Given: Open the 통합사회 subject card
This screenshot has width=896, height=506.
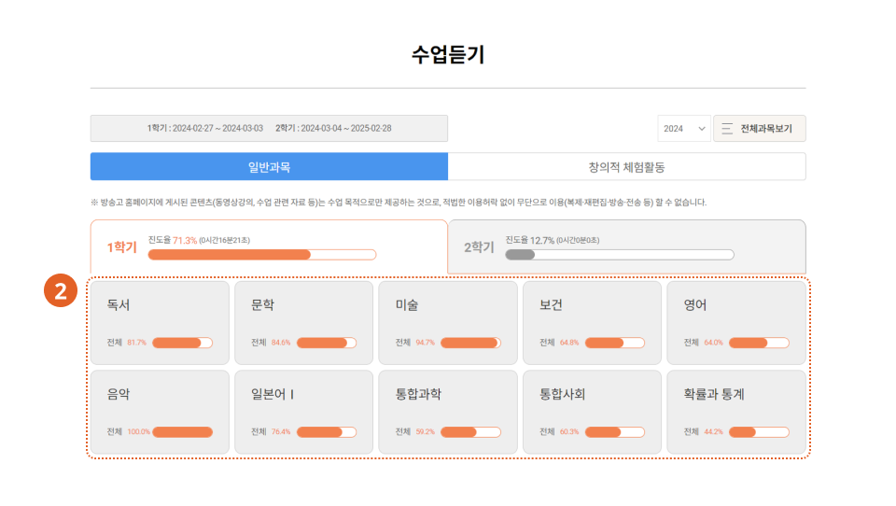Looking at the screenshot, I should pyautogui.click(x=592, y=413).
